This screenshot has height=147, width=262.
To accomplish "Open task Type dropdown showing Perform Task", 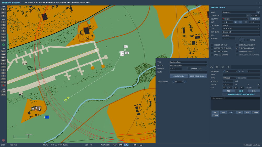I will (188, 62).
